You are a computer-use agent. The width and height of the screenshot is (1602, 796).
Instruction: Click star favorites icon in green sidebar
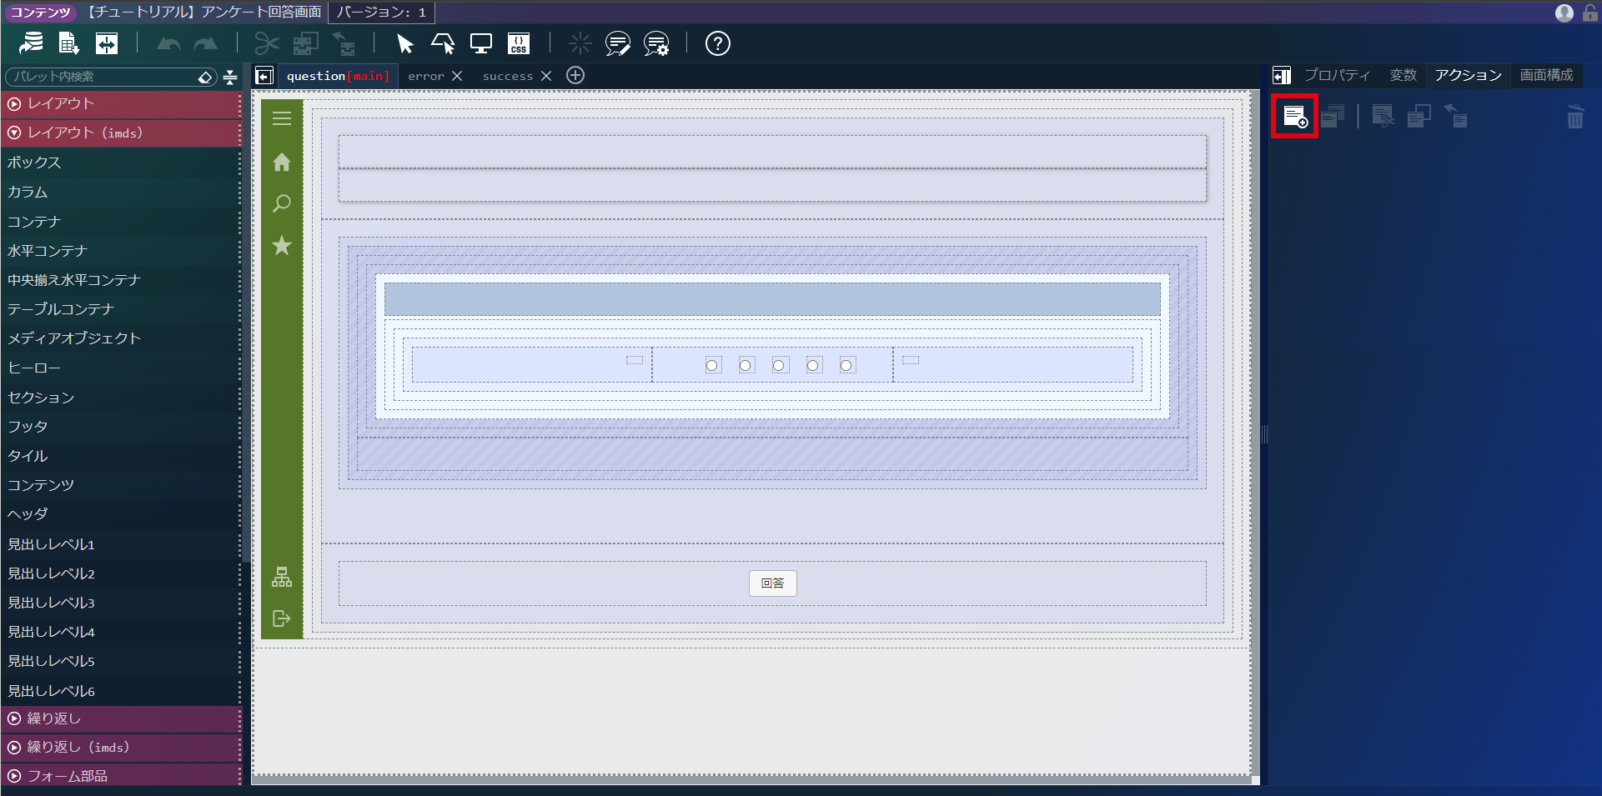point(282,245)
